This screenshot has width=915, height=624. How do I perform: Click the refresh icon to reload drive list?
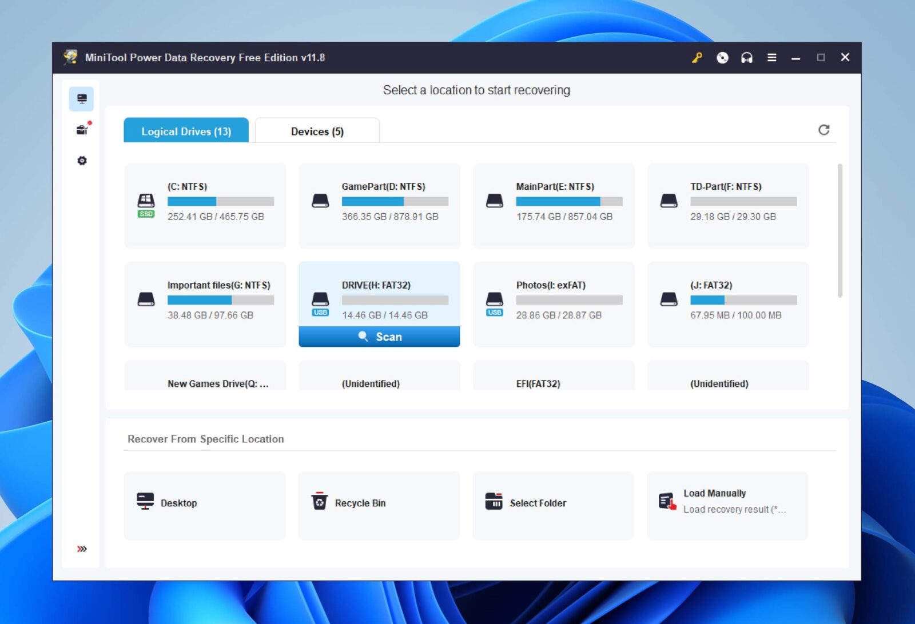pyautogui.click(x=823, y=130)
